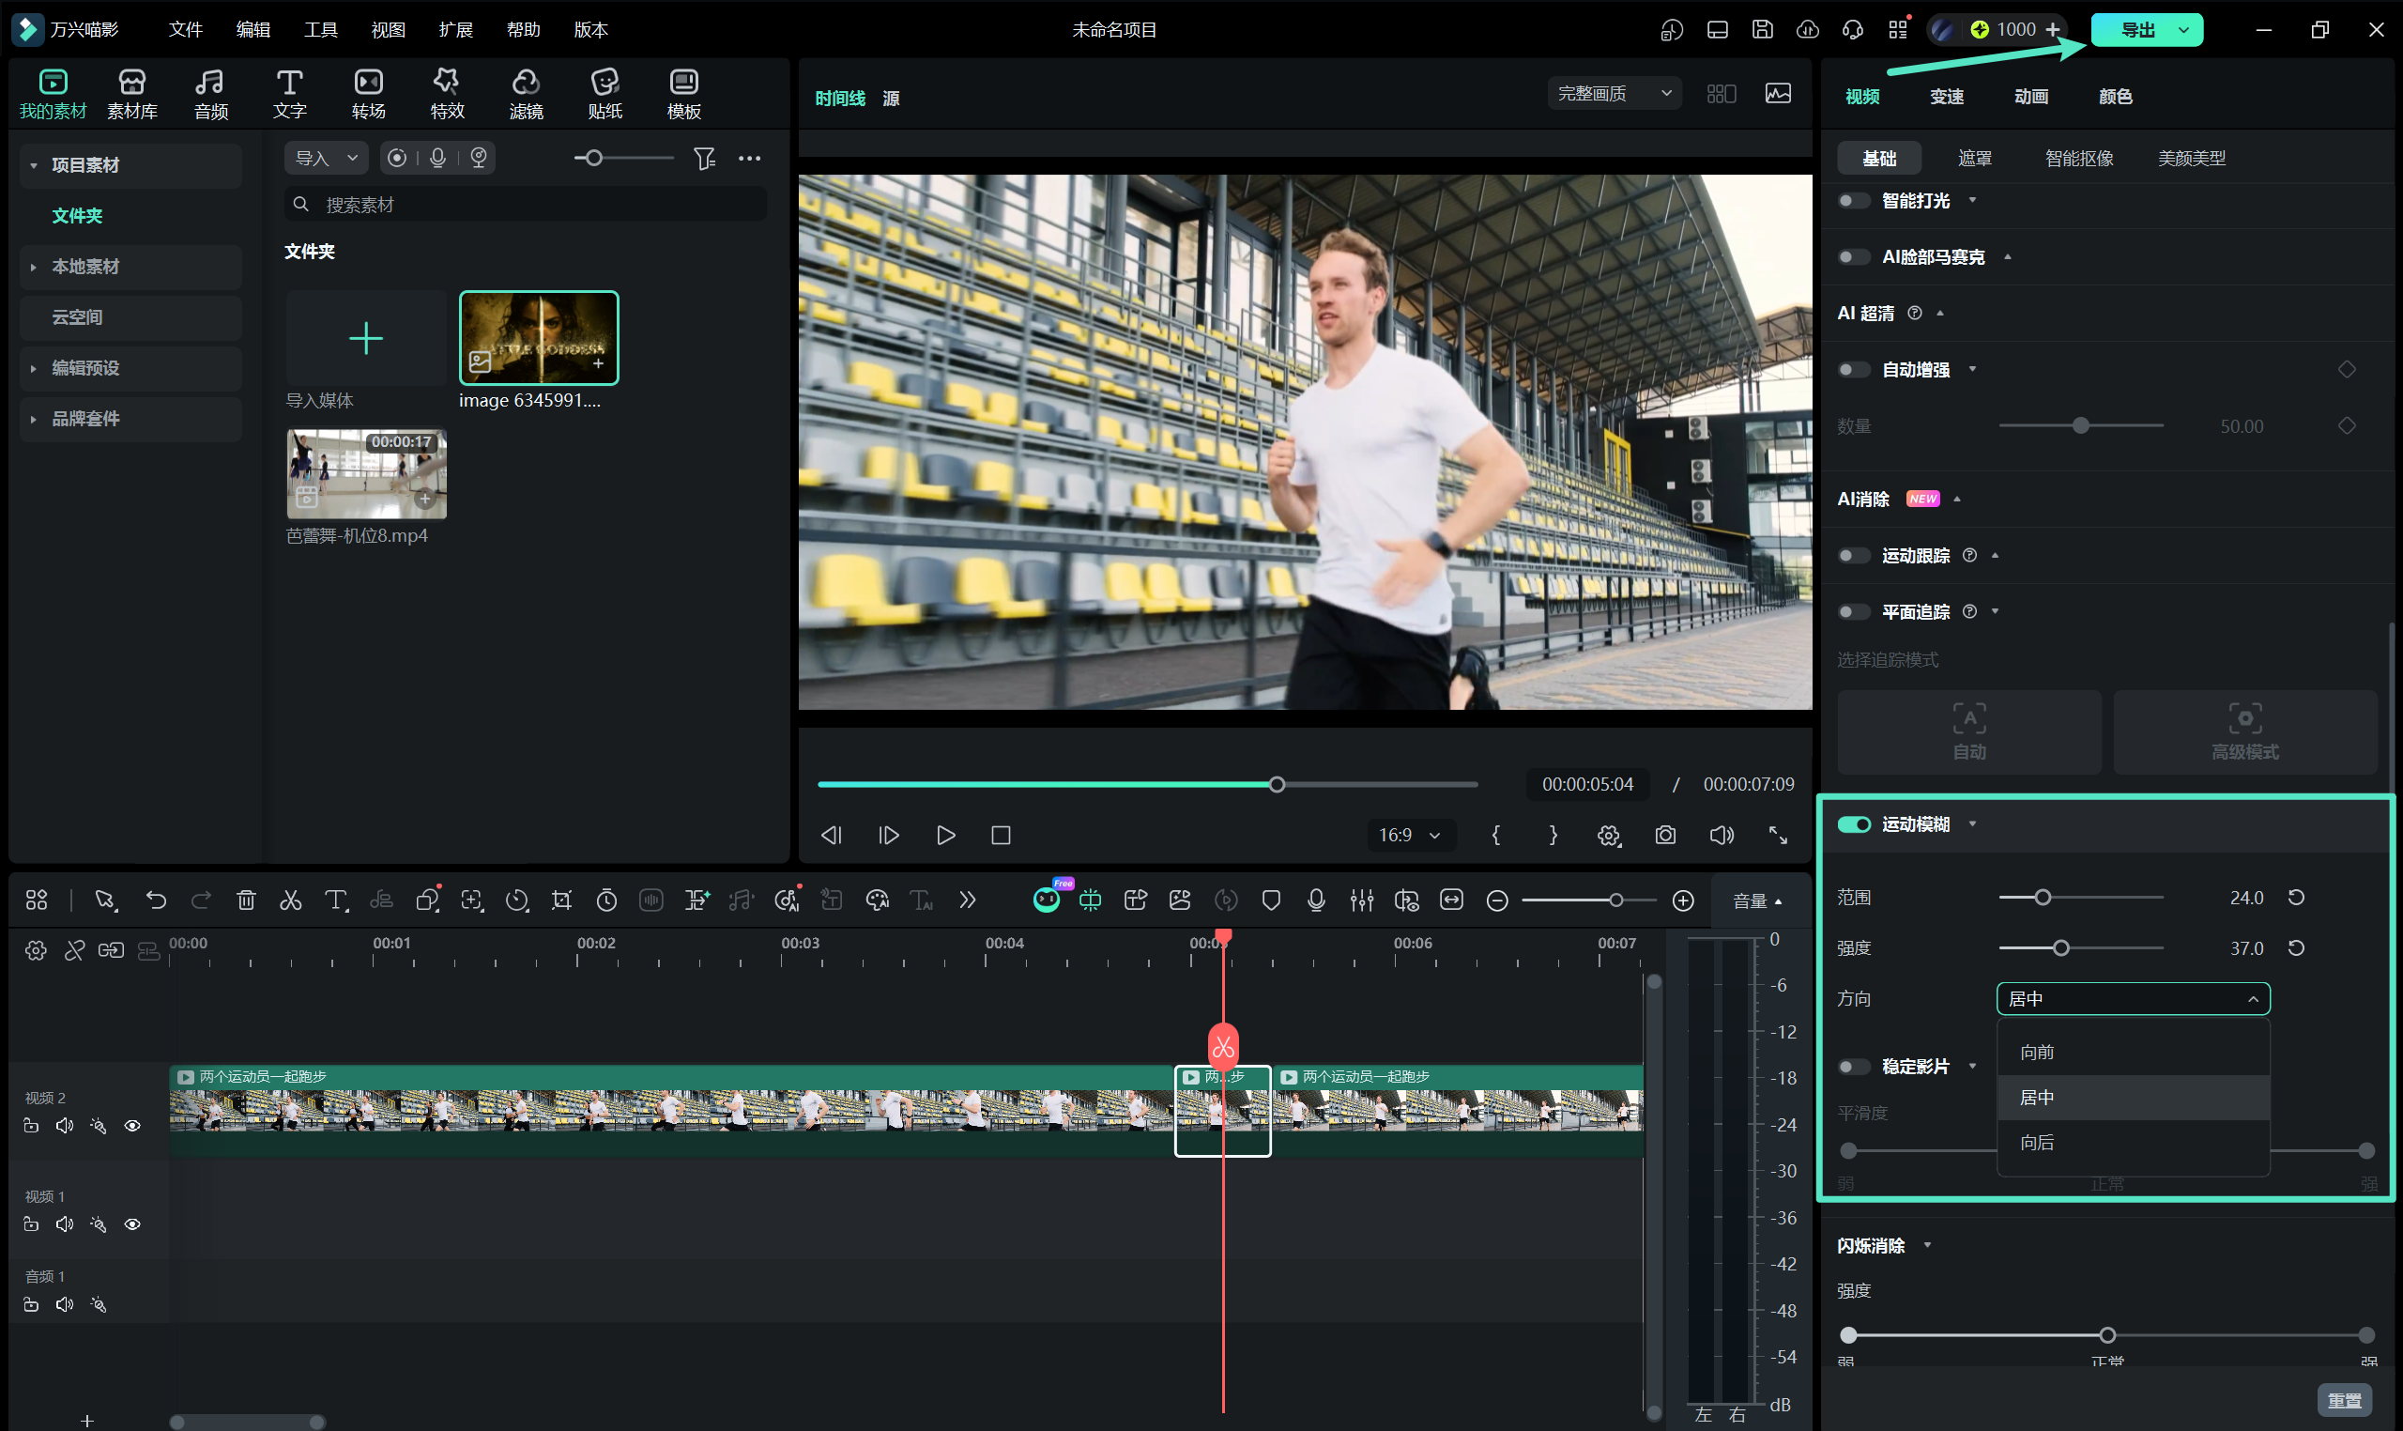Open the 文件 menu
The height and width of the screenshot is (1431, 2403).
185,30
